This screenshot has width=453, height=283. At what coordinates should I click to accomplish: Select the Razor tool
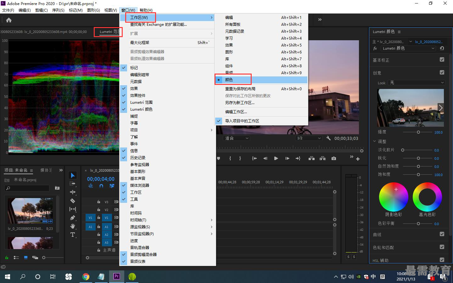pos(73,201)
